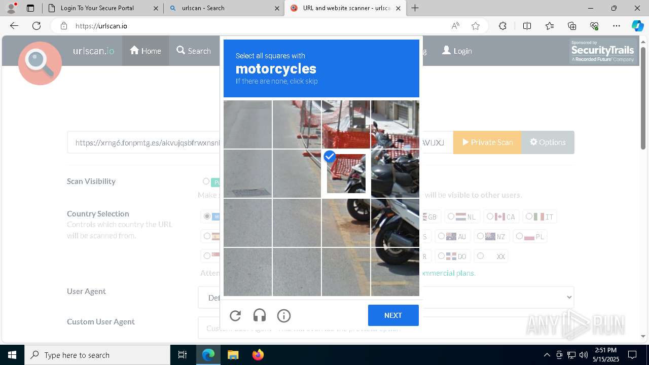View site information lock icon
Image resolution: width=649 pixels, height=365 pixels.
pyautogui.click(x=63, y=26)
